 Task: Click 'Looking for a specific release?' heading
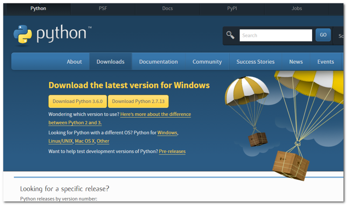pyautogui.click(x=65, y=189)
